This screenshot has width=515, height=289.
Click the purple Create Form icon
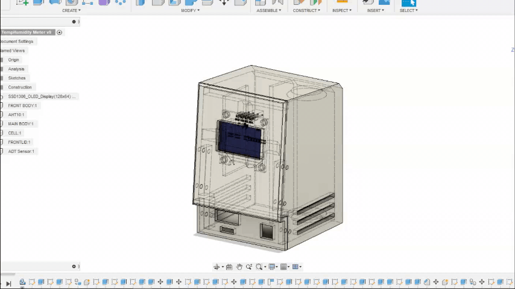point(104,2)
